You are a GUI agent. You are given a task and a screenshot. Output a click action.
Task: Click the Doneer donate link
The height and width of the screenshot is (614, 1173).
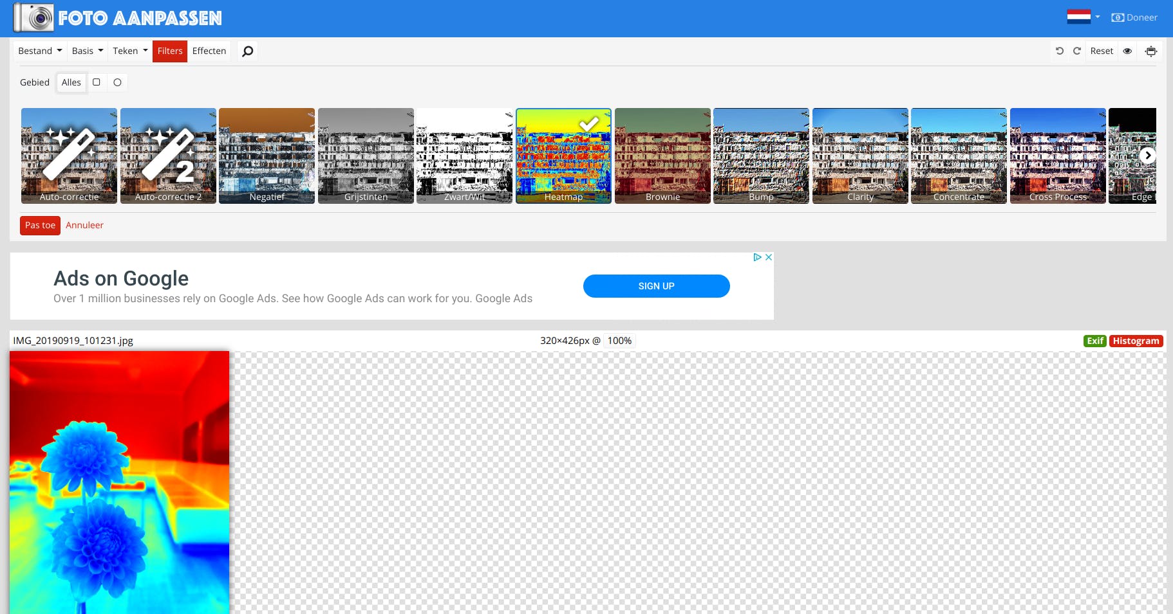1134,17
